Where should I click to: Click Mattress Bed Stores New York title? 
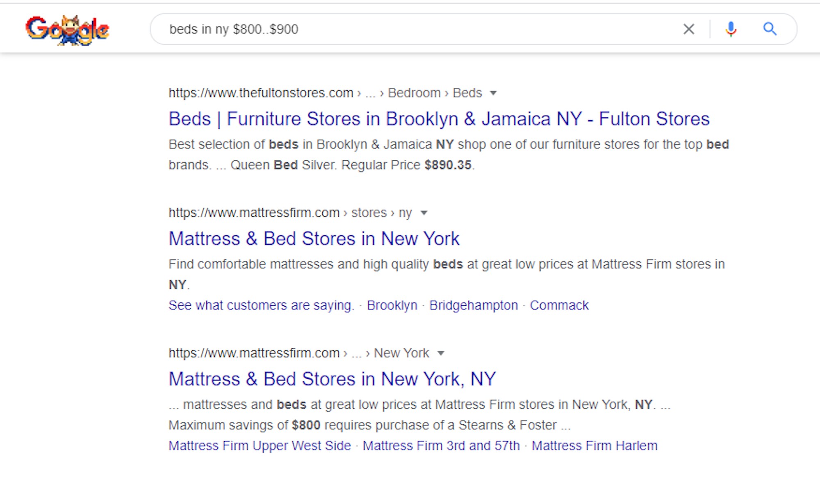click(x=314, y=238)
